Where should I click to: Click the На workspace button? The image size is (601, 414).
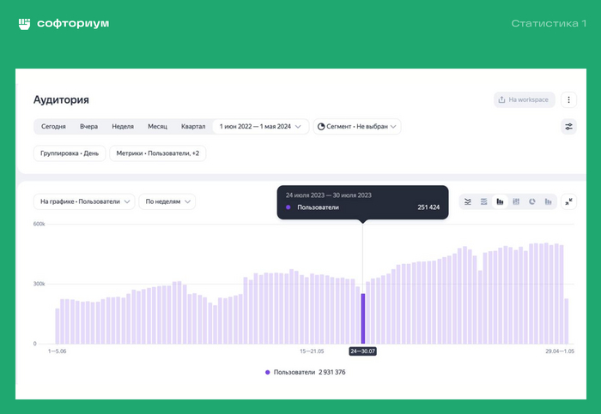tap(525, 99)
